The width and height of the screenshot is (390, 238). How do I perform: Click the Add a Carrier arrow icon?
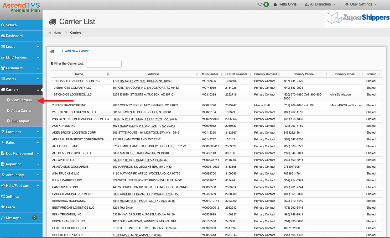pyautogui.click(x=8, y=110)
